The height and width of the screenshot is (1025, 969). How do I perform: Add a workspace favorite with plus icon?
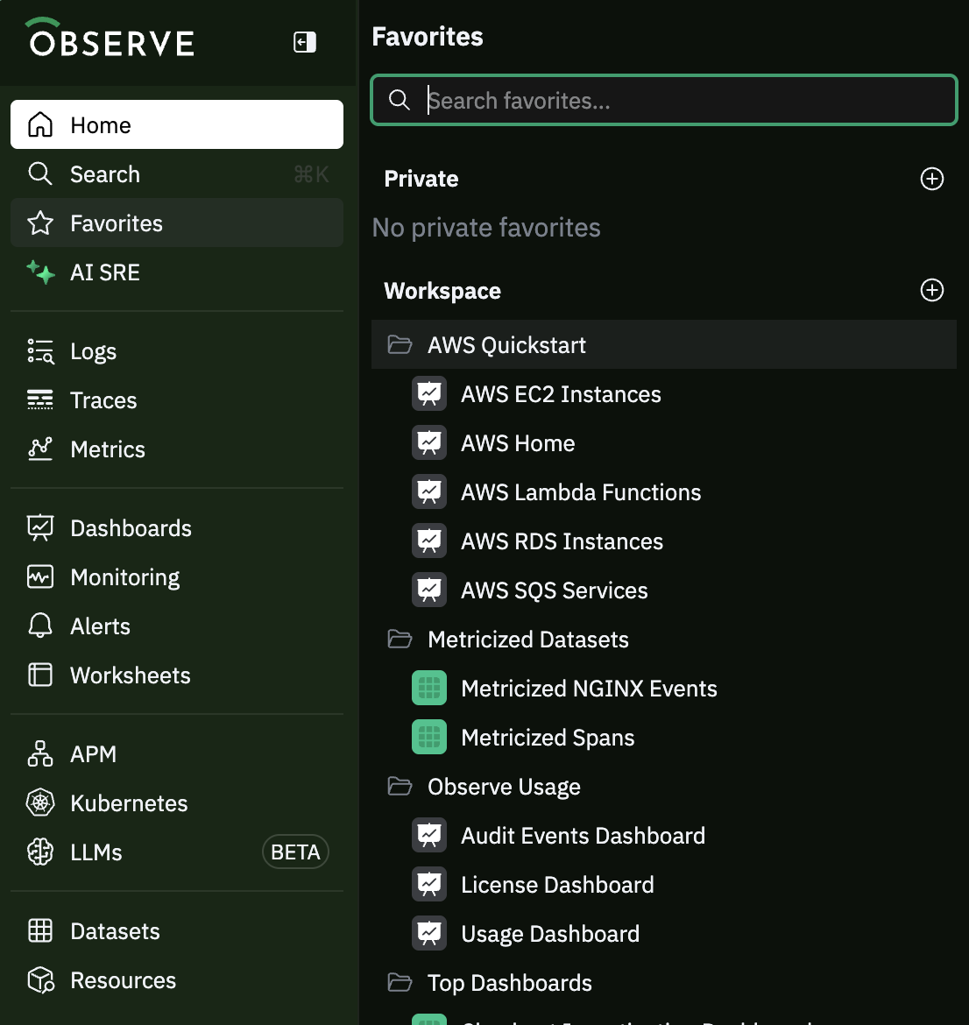tap(931, 290)
